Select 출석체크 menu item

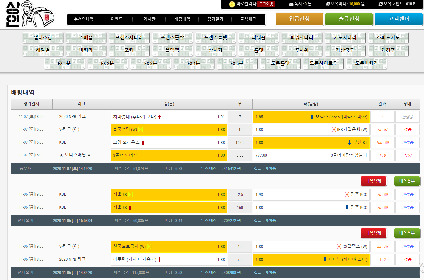pos(248,19)
